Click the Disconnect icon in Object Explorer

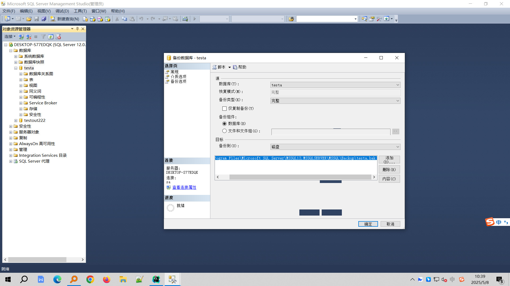[x=29, y=37]
